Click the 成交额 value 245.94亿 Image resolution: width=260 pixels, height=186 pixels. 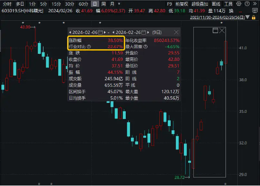[113, 79]
